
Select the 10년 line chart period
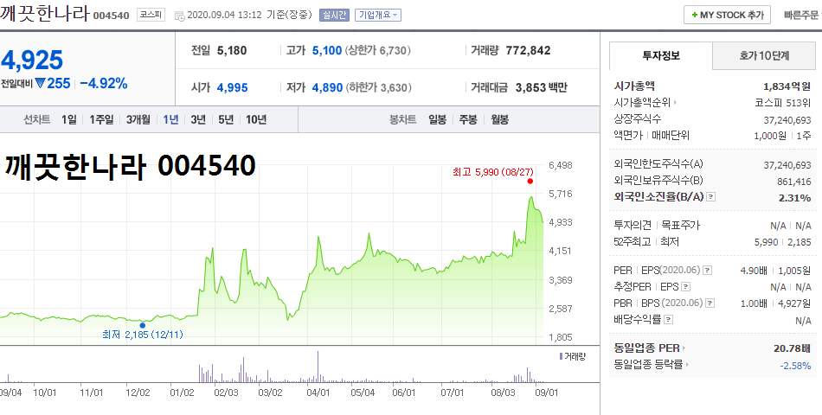(256, 119)
